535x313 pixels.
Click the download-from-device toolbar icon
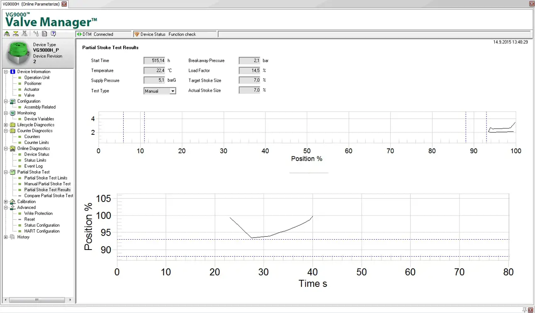16,34
